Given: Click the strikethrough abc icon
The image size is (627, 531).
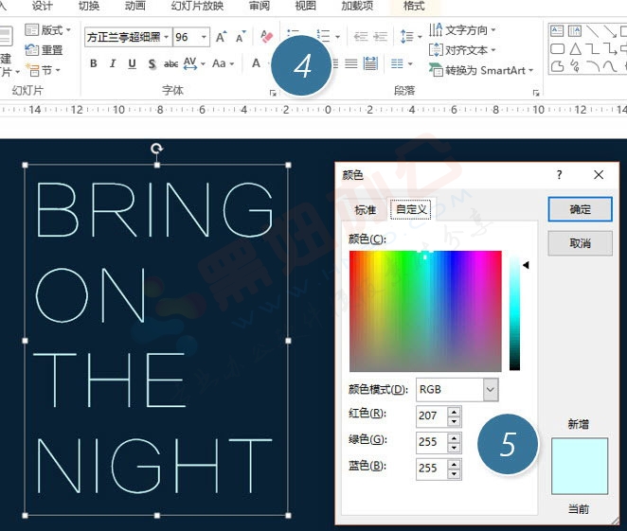Looking at the screenshot, I should [170, 64].
